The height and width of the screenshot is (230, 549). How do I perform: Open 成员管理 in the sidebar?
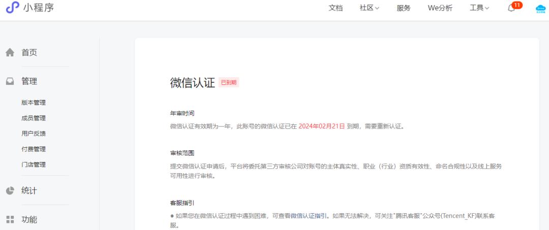pyautogui.click(x=34, y=118)
